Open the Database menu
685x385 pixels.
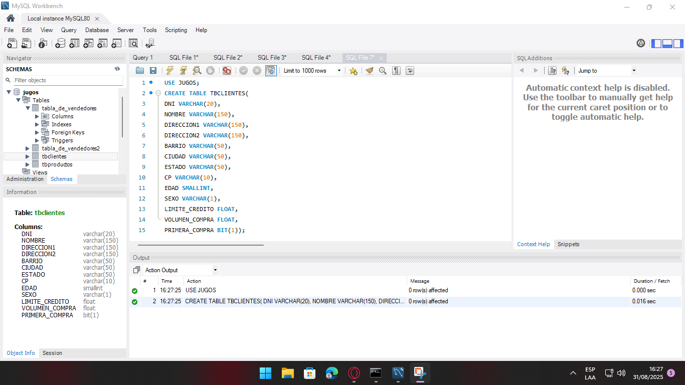[x=97, y=30]
